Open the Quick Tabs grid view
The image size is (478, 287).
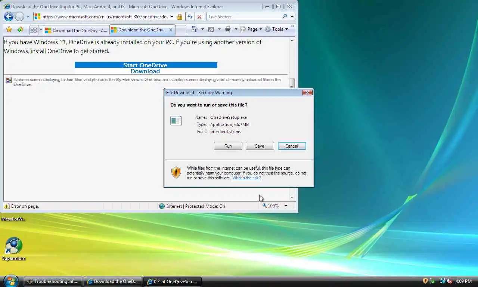pyautogui.click(x=34, y=30)
